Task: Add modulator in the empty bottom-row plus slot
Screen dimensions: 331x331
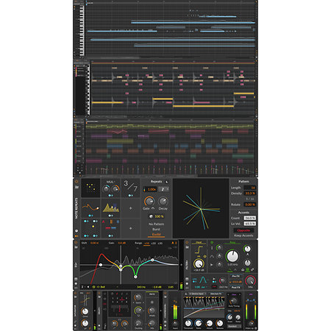Action: [131, 228]
